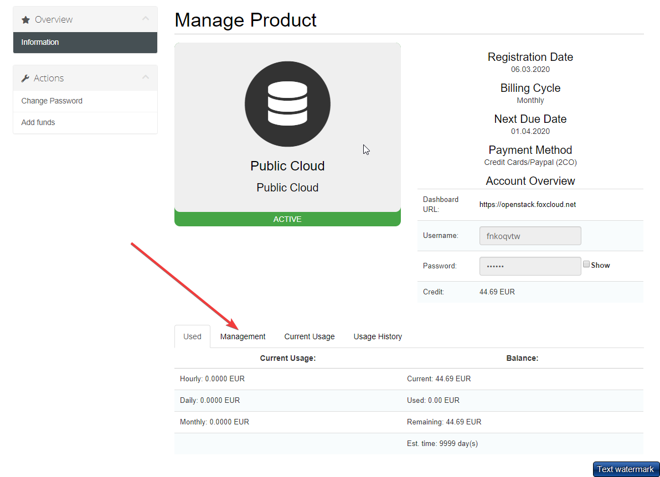The width and height of the screenshot is (660, 477).
Task: Click the wrench icon beside Actions
Action: tap(25, 79)
